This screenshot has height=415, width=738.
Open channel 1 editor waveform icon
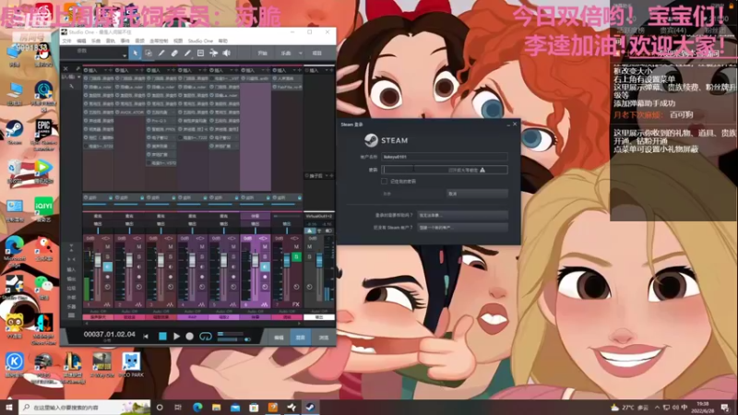coord(107,304)
